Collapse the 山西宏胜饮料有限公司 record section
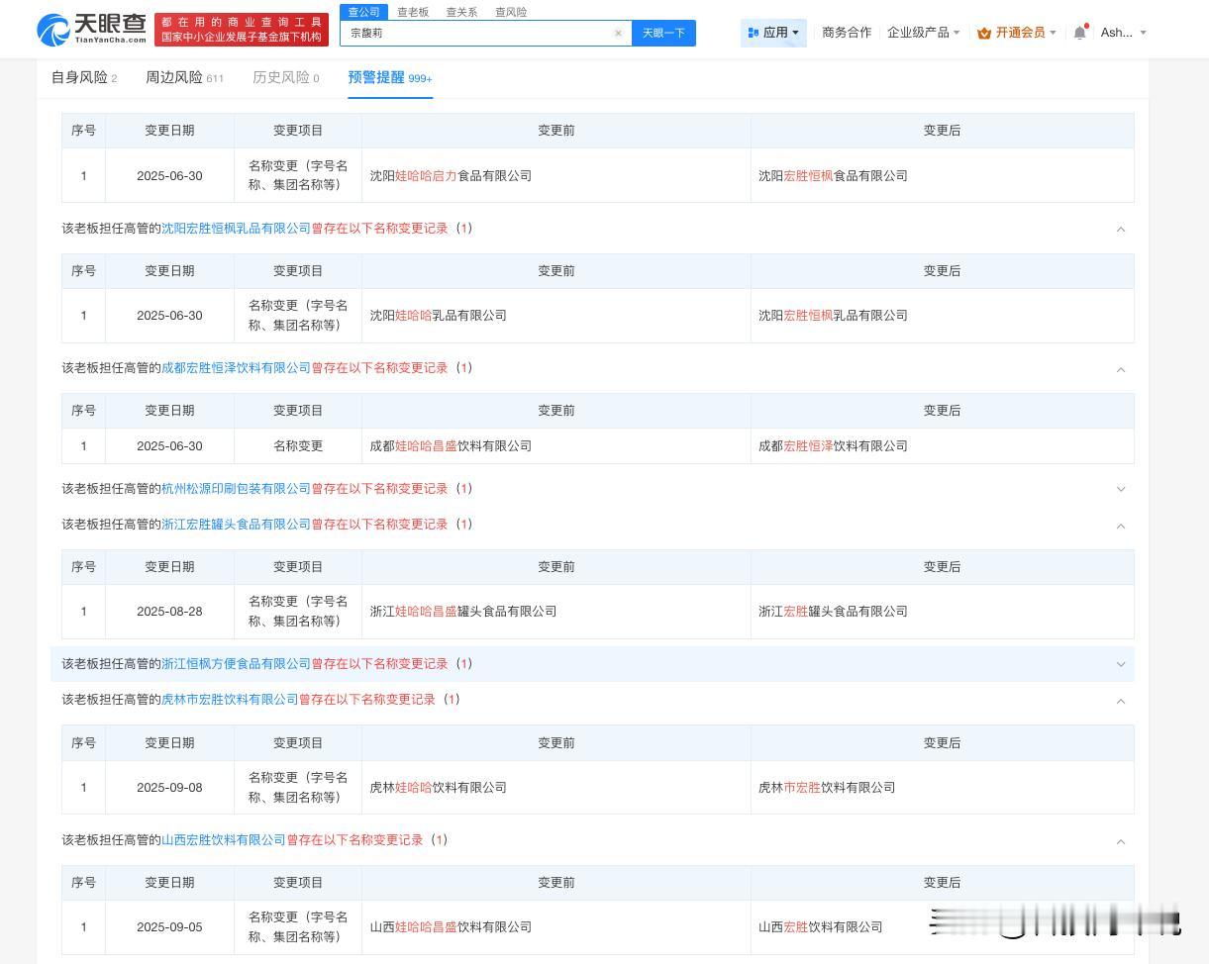This screenshot has width=1209, height=964. (1121, 841)
